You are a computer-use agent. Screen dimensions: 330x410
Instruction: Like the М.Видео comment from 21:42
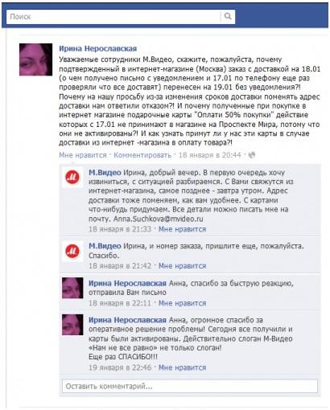tap(183, 266)
